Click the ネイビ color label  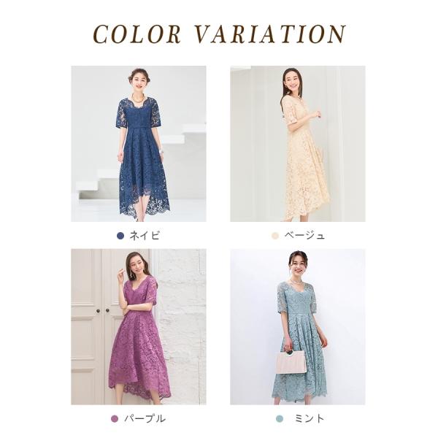(145, 236)
